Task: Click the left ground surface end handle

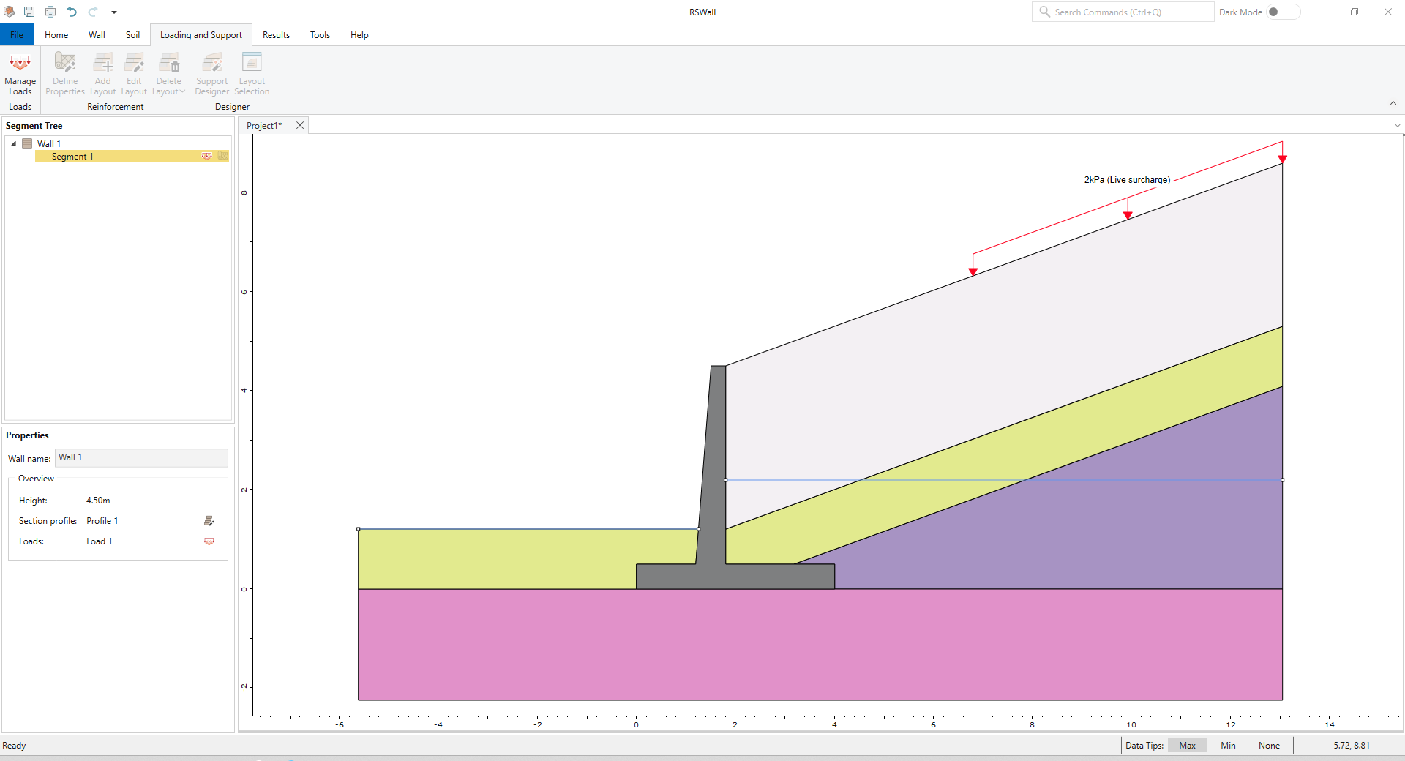Action: 358,529
